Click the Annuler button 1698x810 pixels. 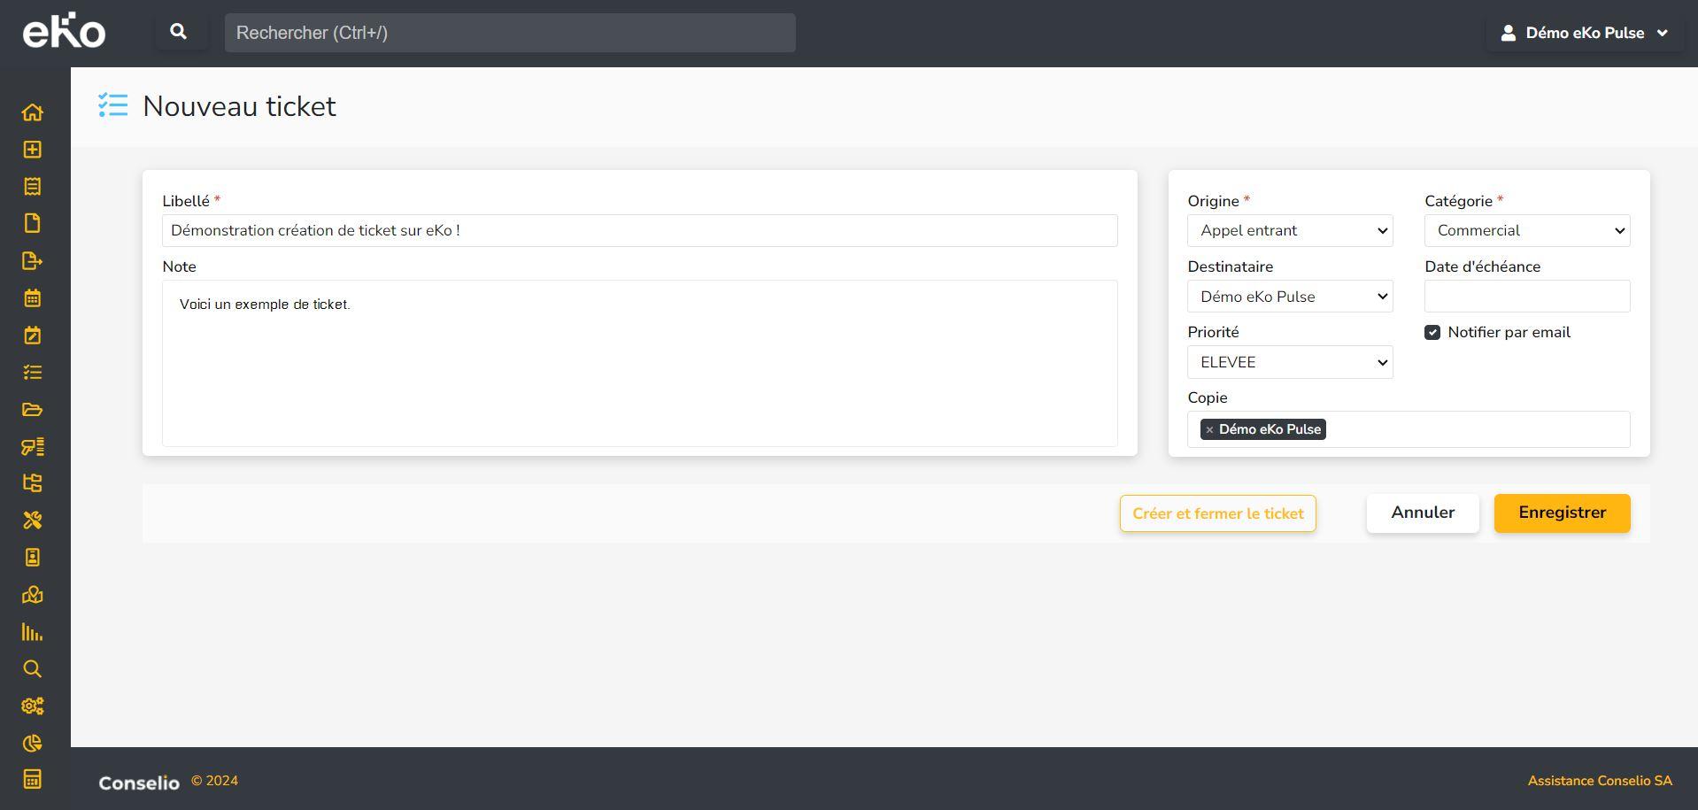1423,513
